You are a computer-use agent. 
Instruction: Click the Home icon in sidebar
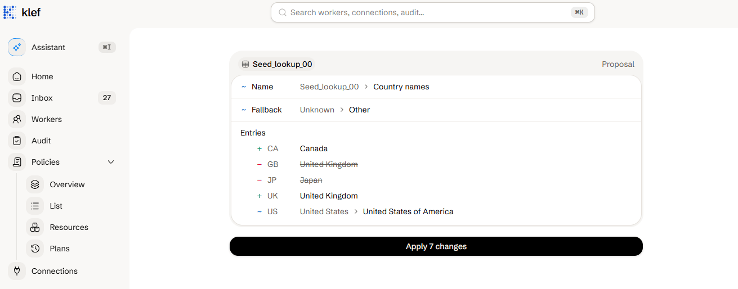point(17,76)
